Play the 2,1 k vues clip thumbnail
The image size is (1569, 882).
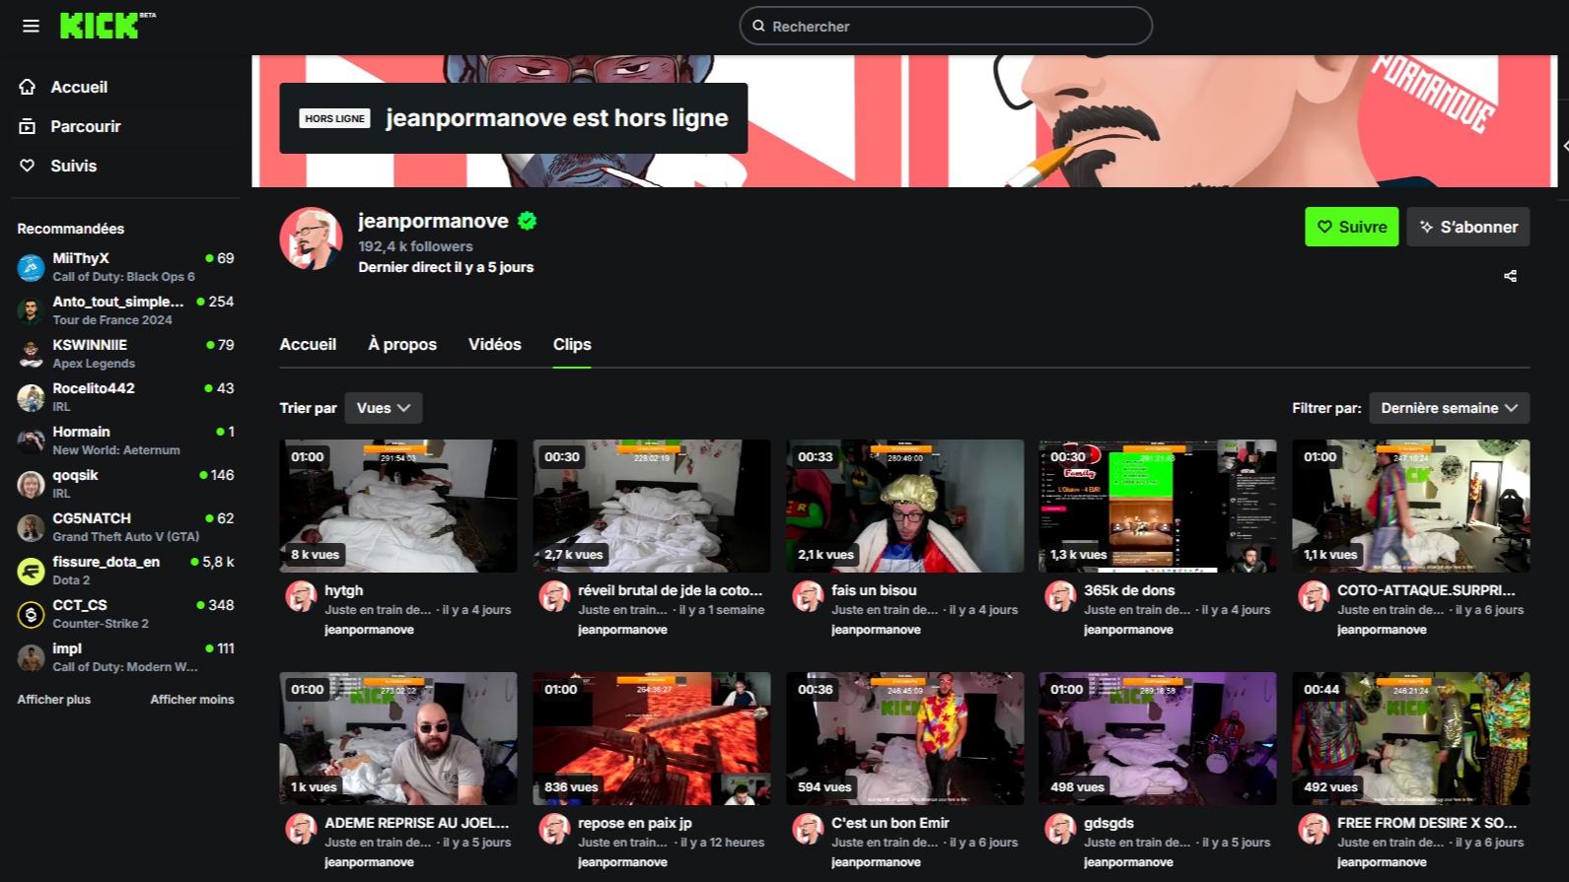click(905, 506)
